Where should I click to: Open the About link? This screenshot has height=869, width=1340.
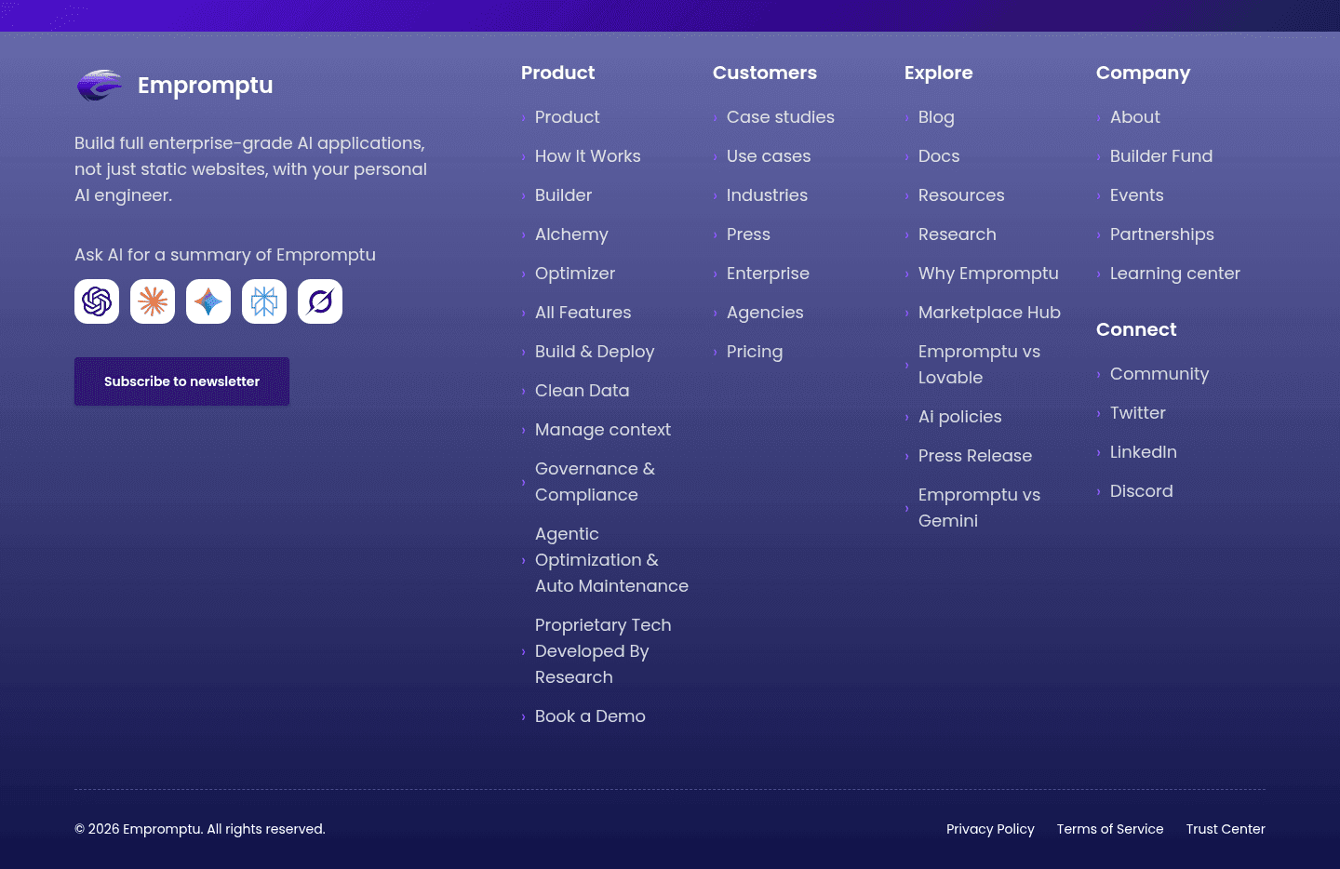pos(1134,117)
